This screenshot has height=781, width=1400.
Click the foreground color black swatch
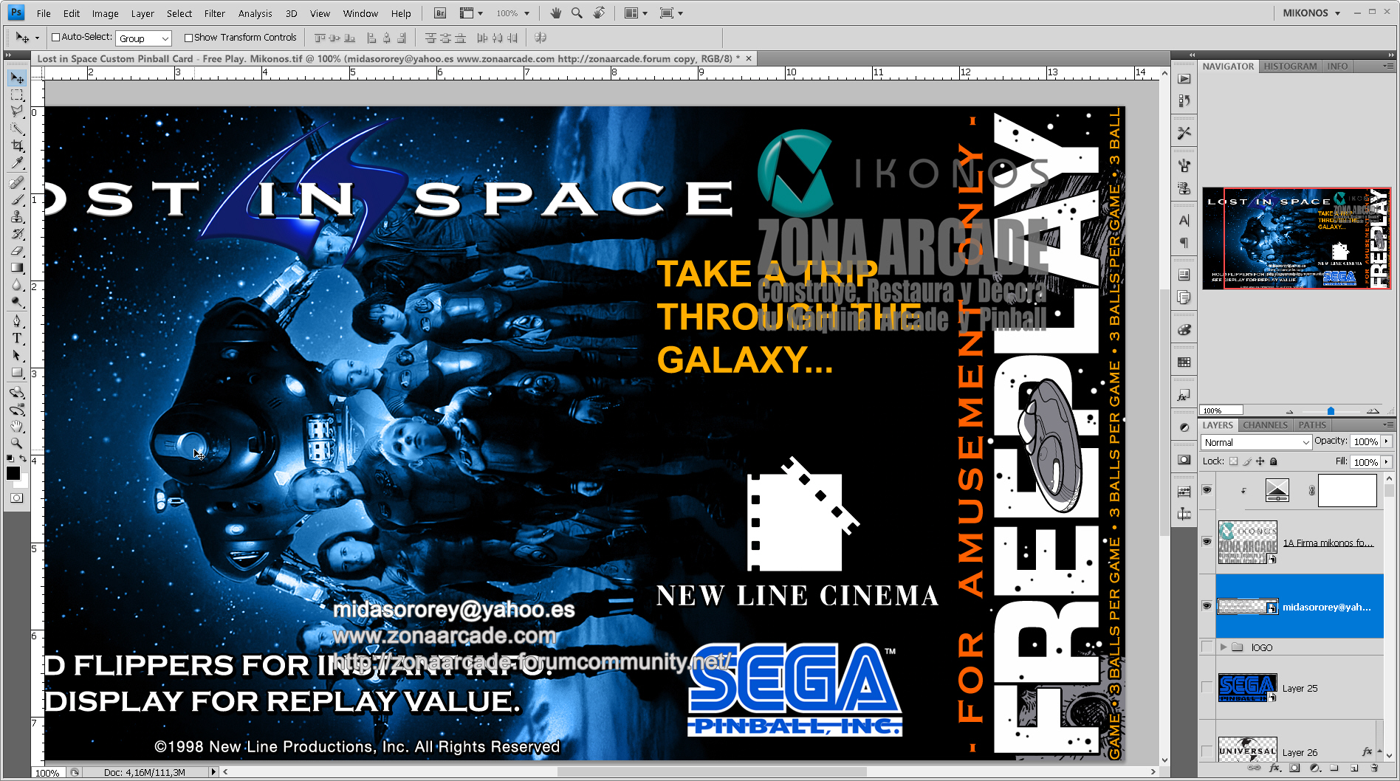click(13, 473)
